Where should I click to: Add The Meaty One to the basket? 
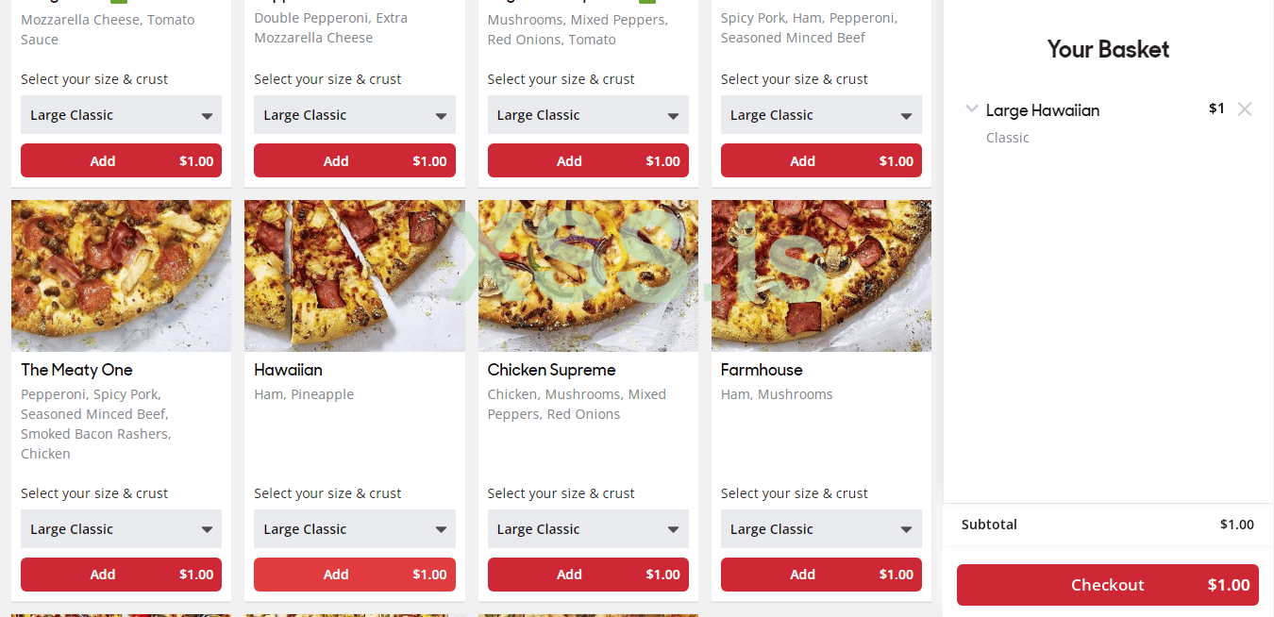point(121,575)
